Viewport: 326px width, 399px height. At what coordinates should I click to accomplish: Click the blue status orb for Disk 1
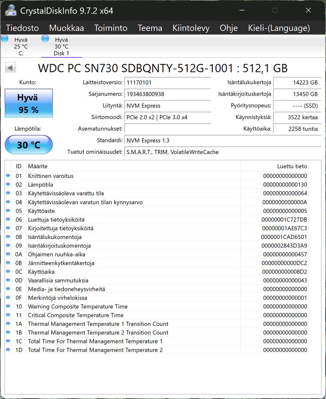pos(45,39)
